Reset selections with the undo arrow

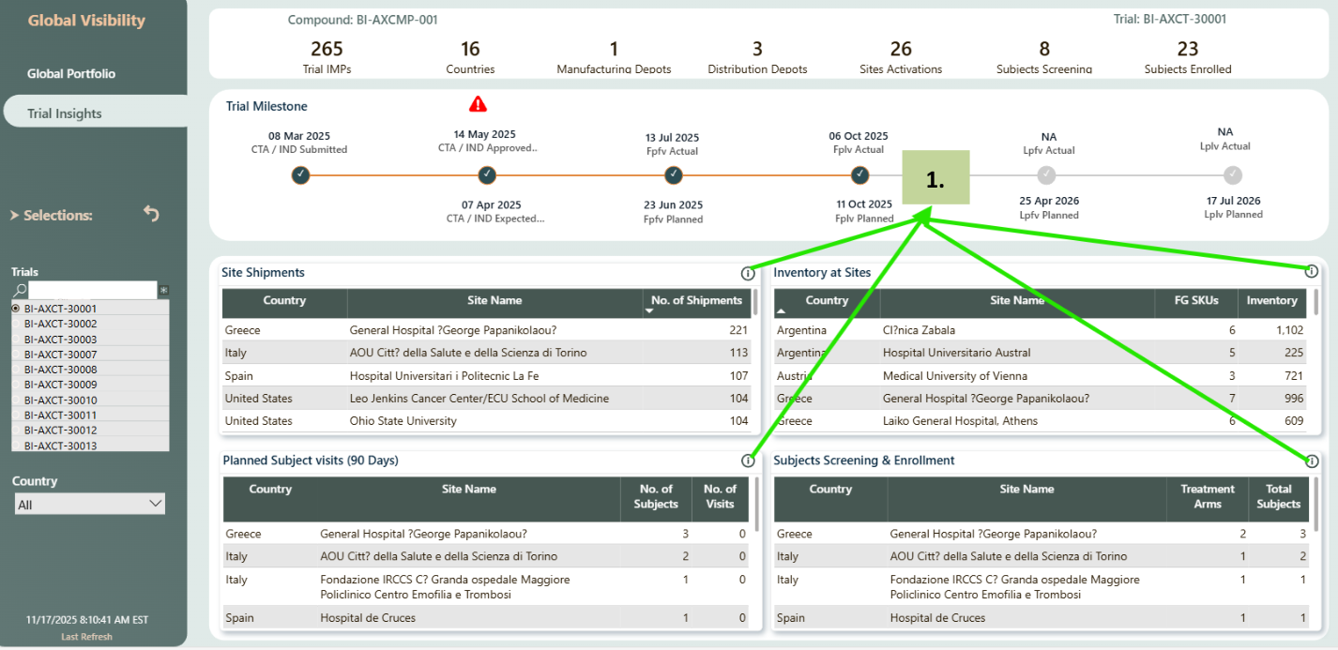[x=151, y=214]
